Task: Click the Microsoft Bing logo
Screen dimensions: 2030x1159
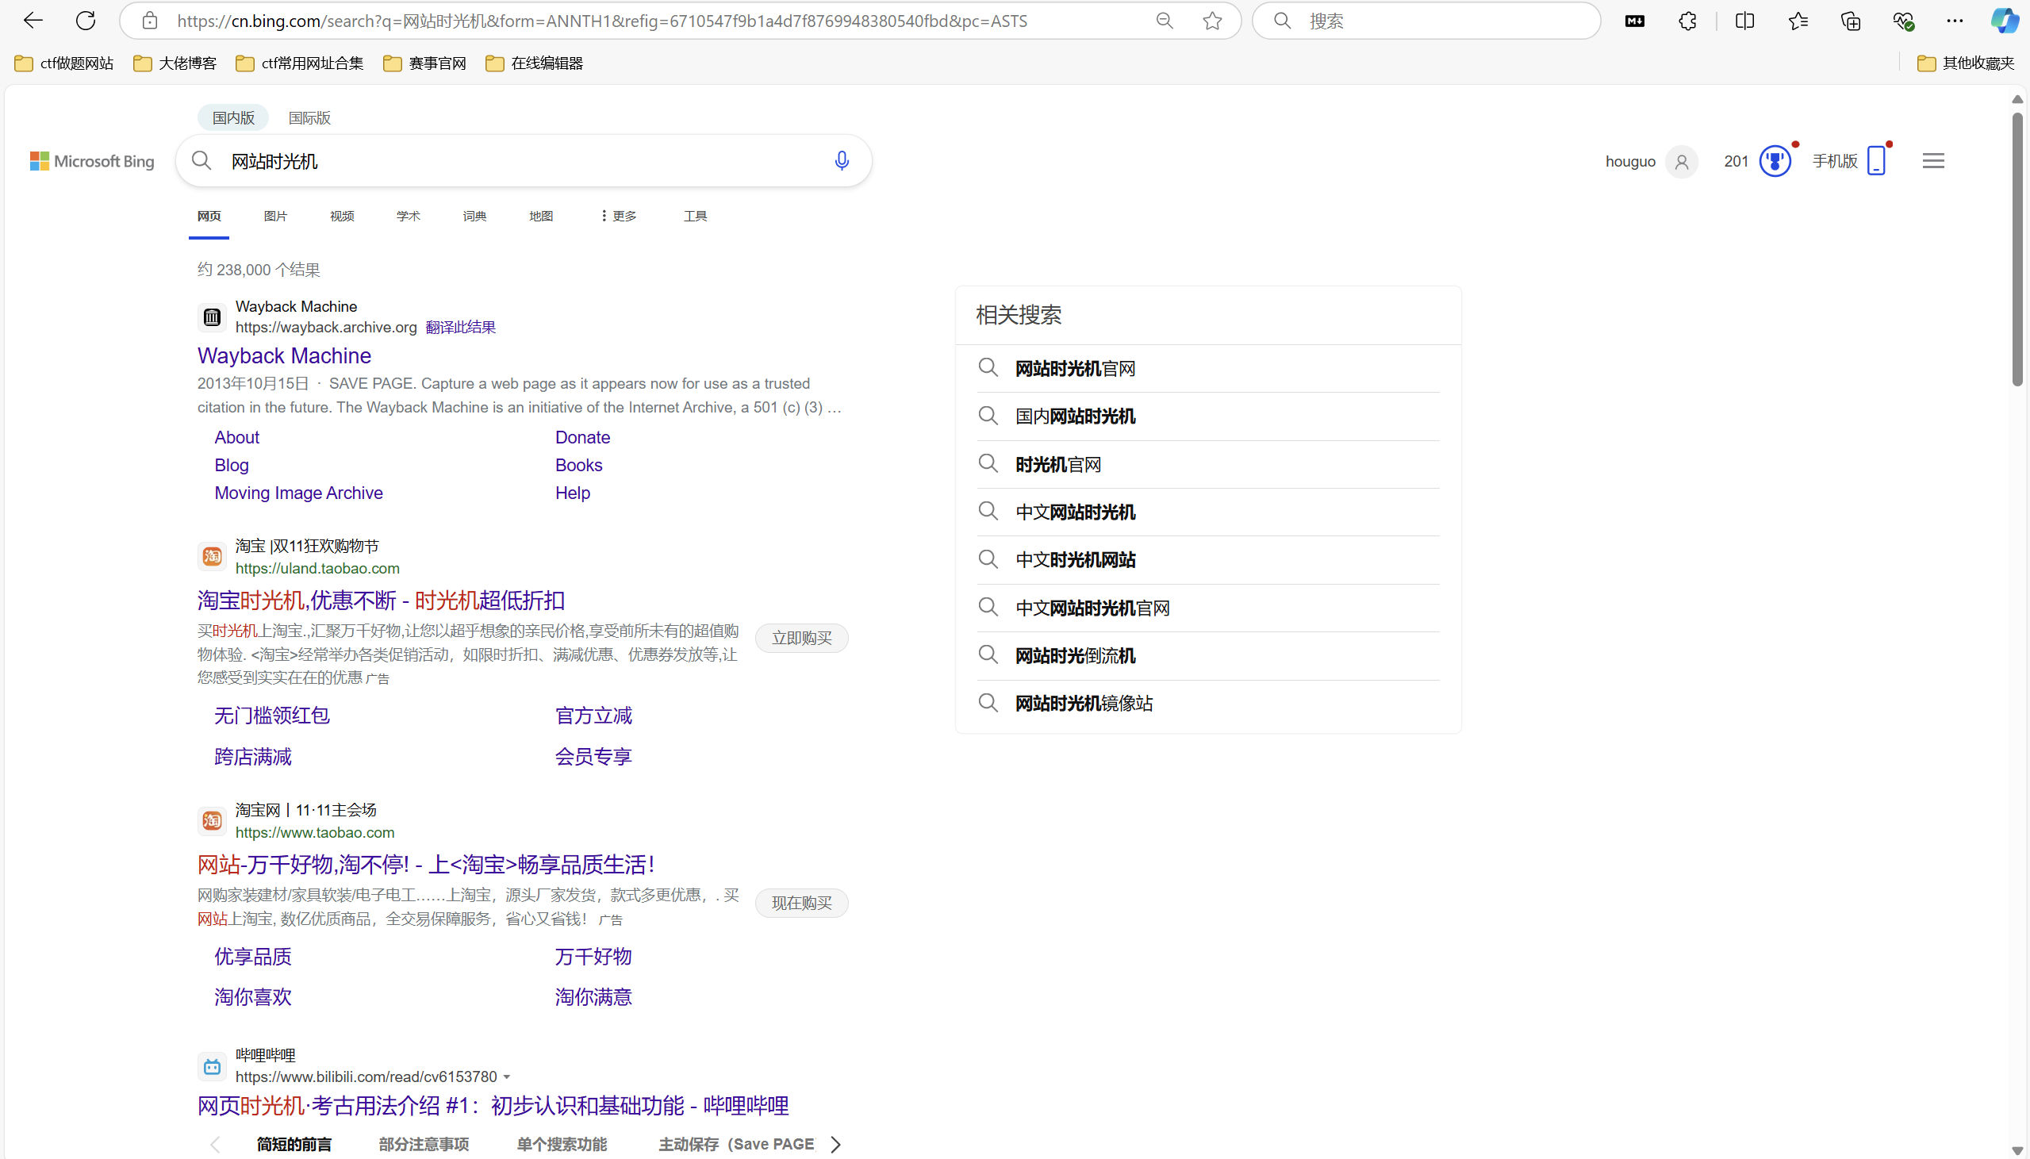Action: [92, 161]
